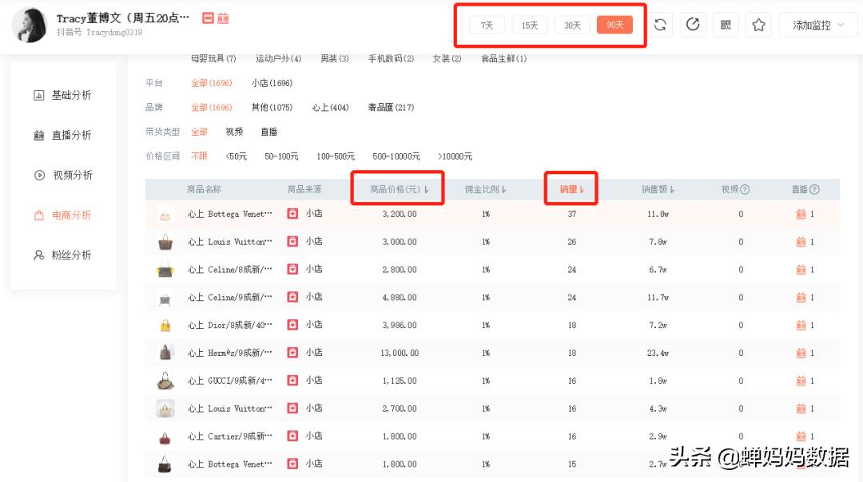This screenshot has height=482, width=863.
Task: Open product 心上 Celine/8成新
Action: [x=229, y=269]
